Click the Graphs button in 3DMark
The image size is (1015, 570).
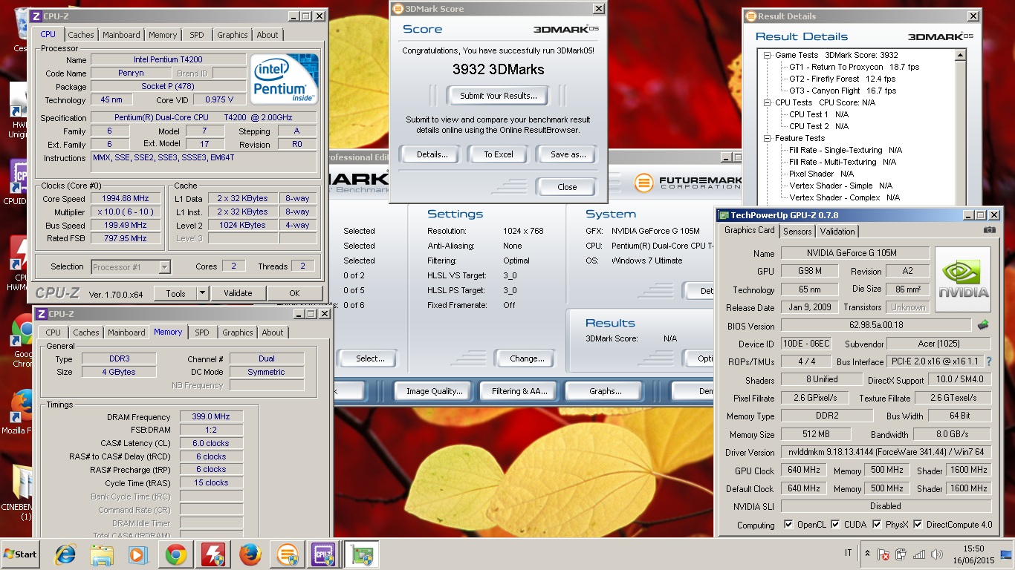(605, 391)
